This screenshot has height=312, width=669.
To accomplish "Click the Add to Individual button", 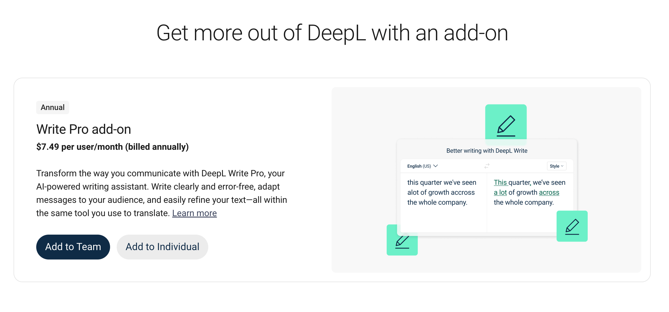I will [x=162, y=247].
